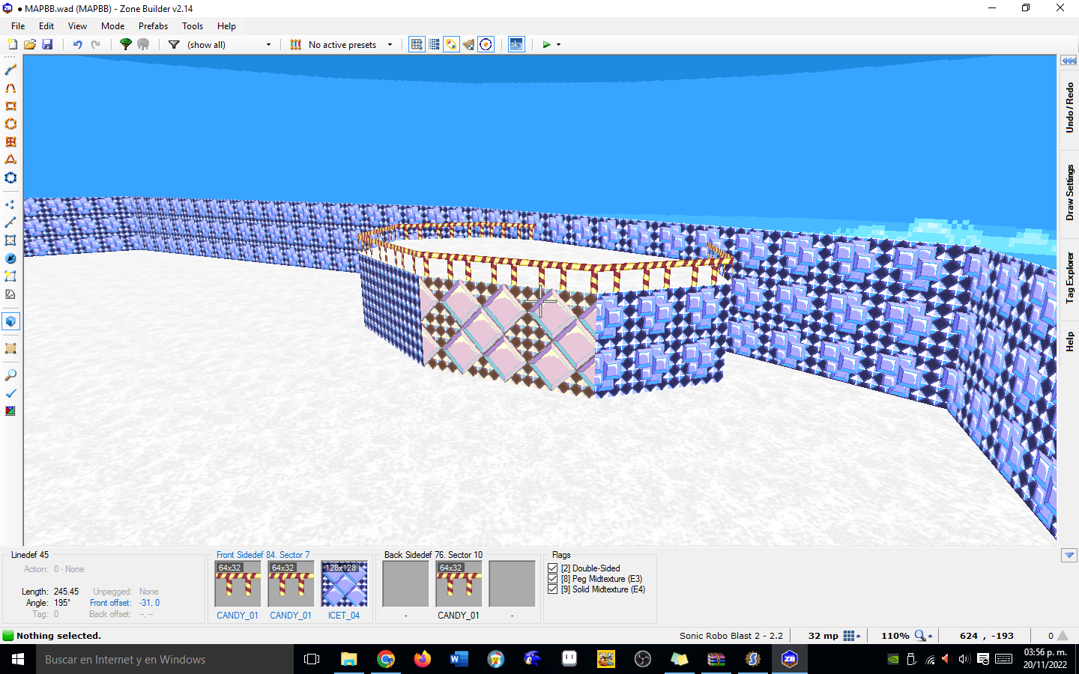The image size is (1079, 674).
Task: Click the things filter funnel icon
Action: click(174, 45)
